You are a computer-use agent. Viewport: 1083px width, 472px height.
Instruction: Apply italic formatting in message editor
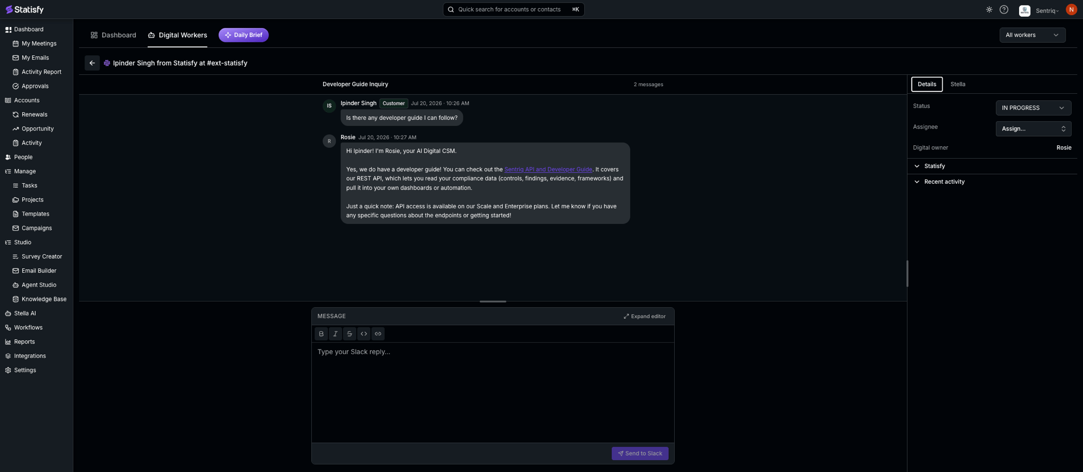point(335,334)
